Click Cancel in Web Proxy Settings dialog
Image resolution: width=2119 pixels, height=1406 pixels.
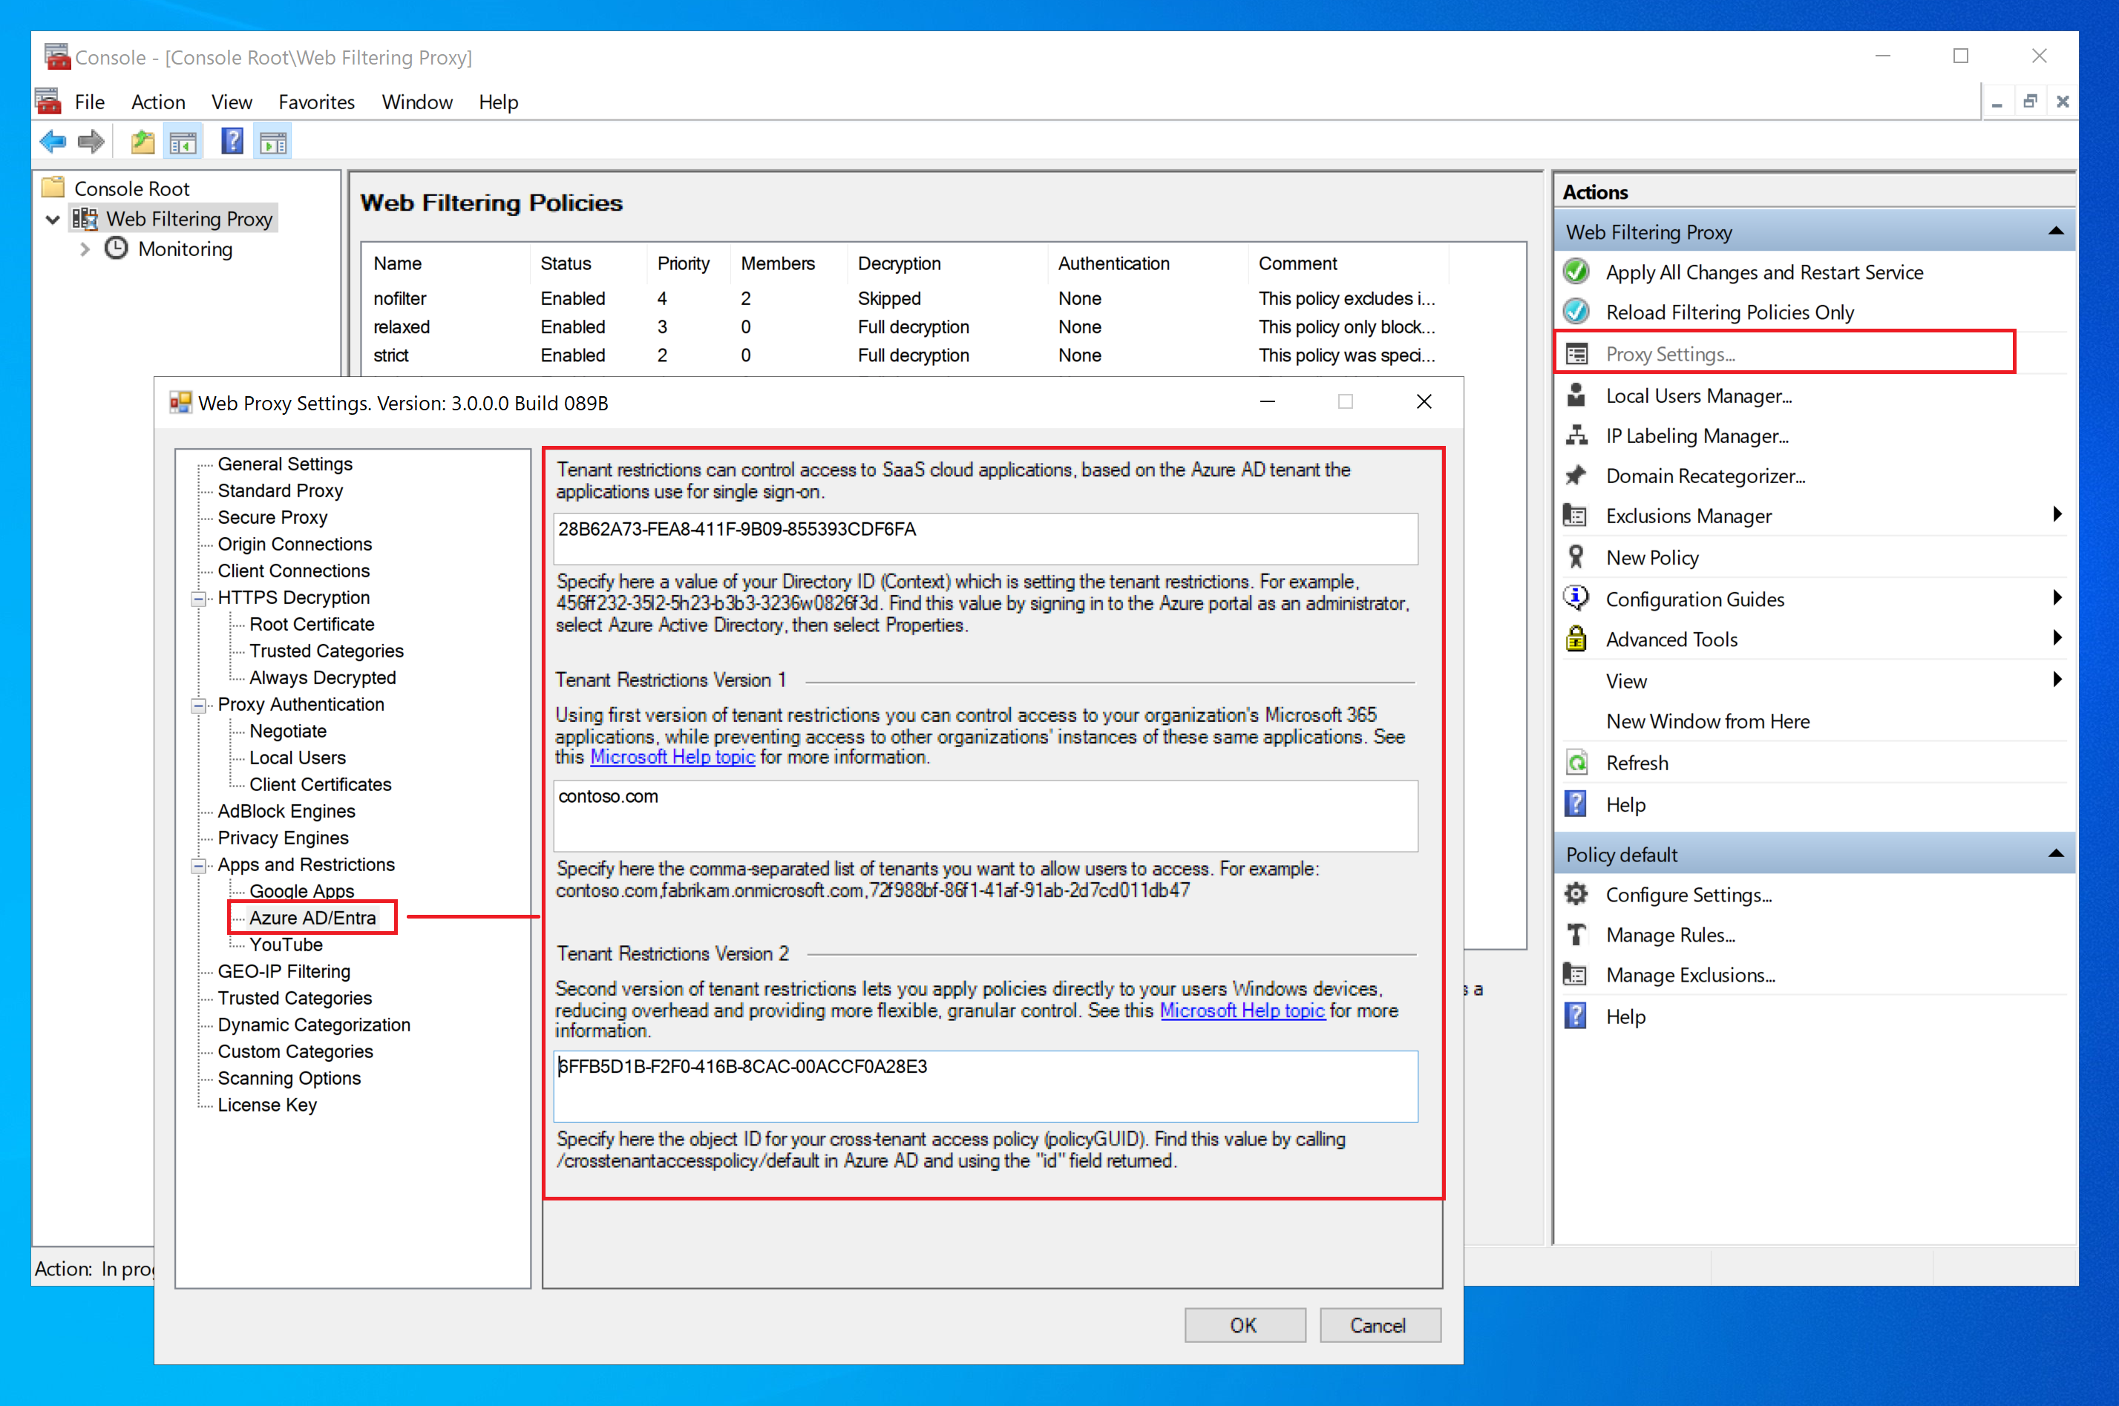pyautogui.click(x=1378, y=1325)
